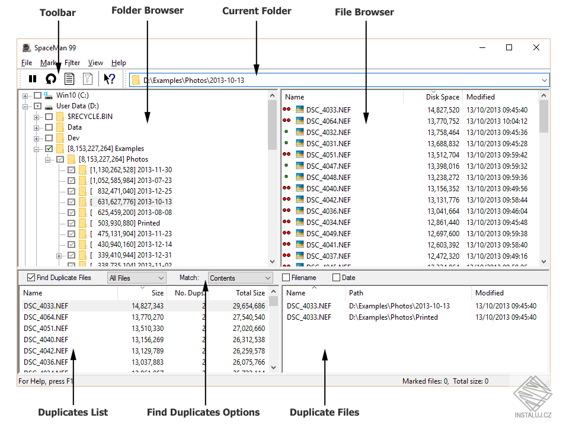Open the file list report icon

click(69, 79)
